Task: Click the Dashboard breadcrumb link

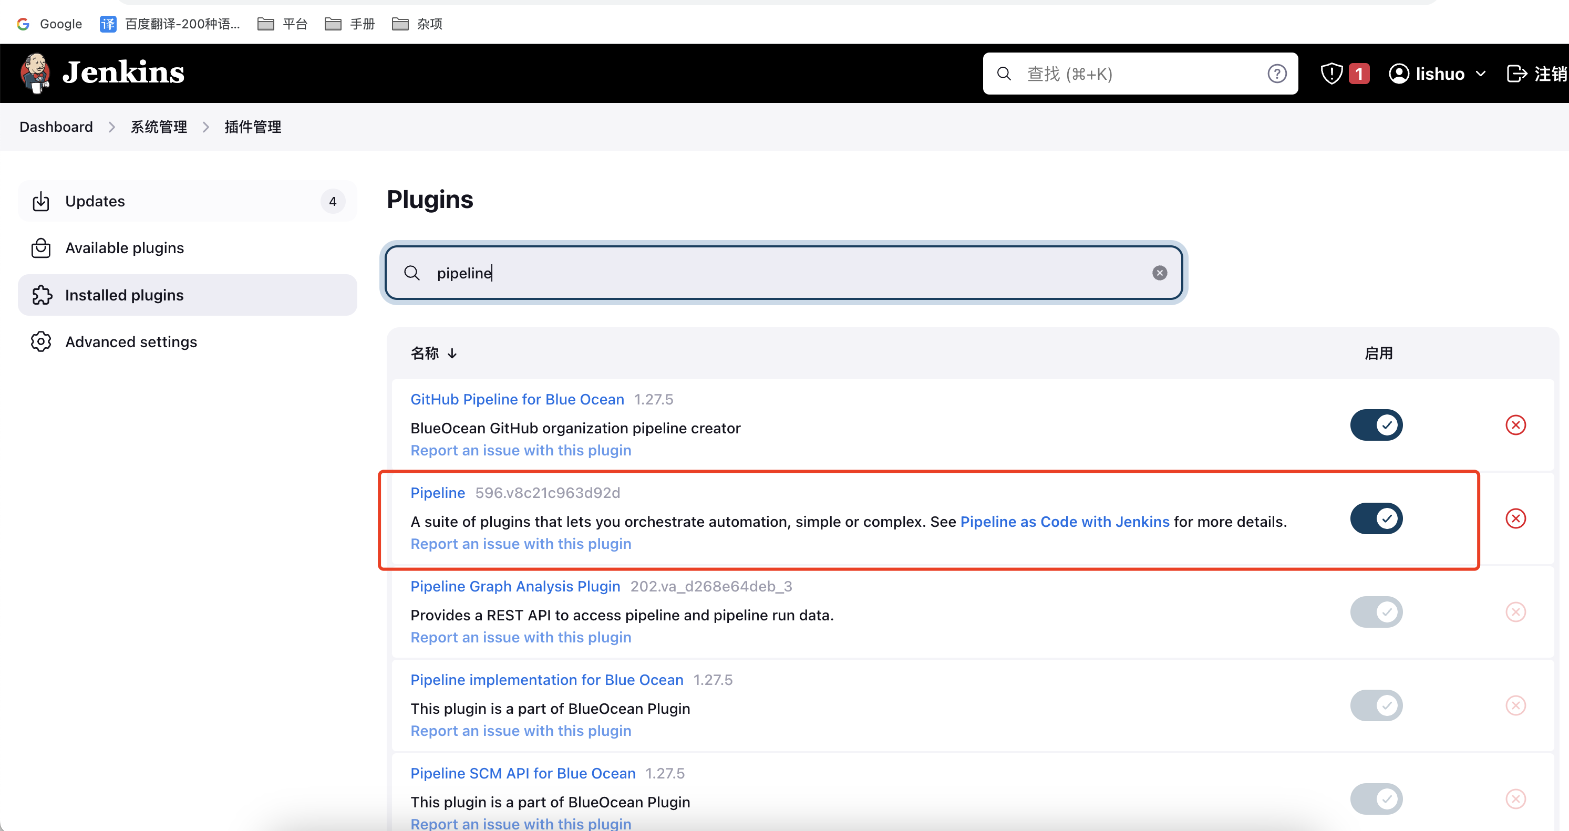Action: (55, 127)
